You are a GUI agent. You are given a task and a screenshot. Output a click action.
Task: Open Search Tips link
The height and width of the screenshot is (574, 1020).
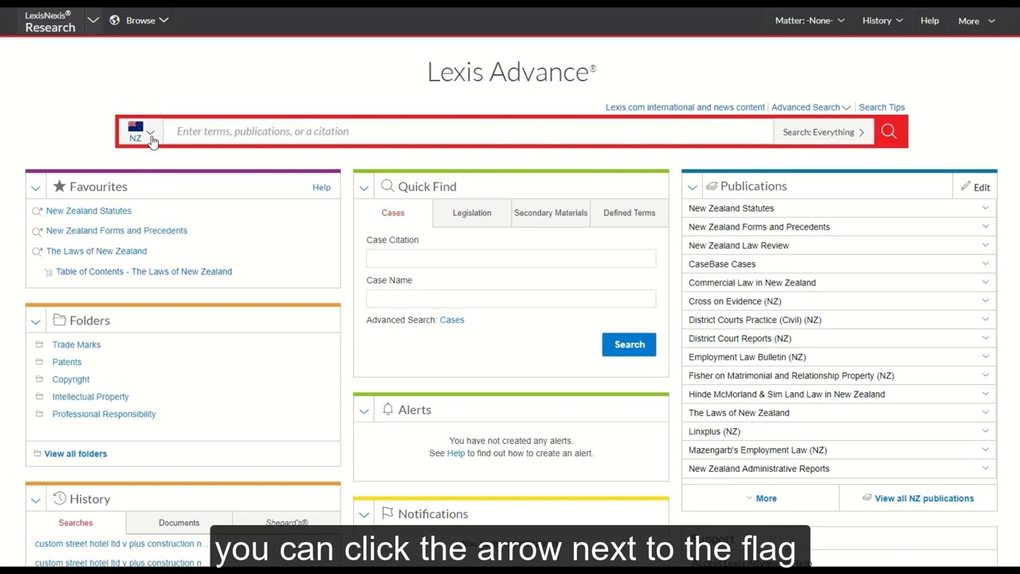[881, 107]
